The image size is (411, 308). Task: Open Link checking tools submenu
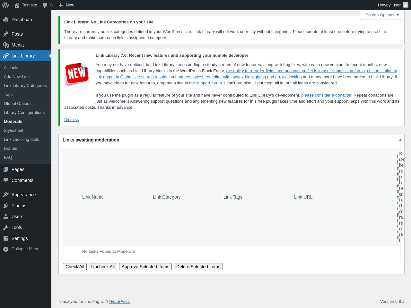[22, 140]
